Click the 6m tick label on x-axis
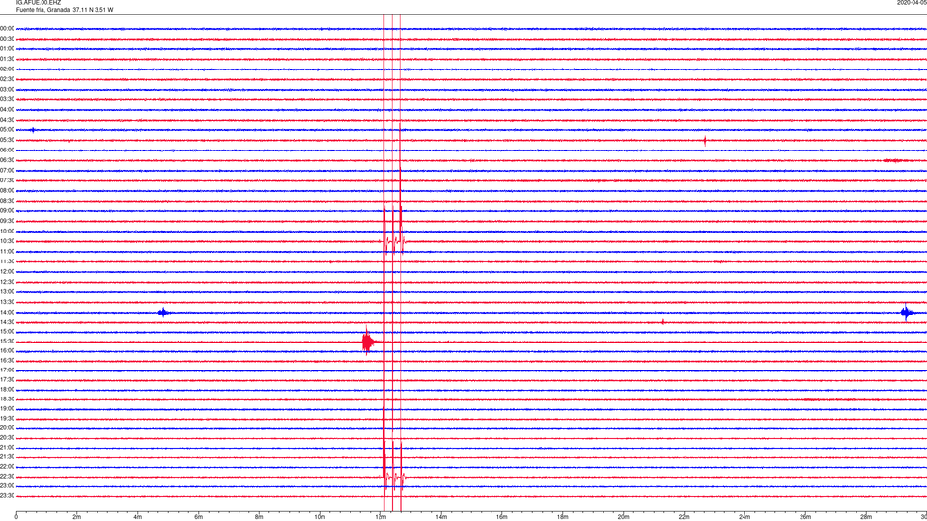 tap(198, 517)
